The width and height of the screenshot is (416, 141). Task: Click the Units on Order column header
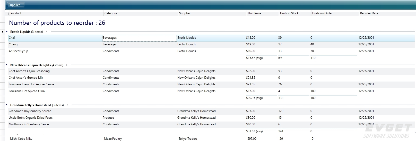click(335, 13)
